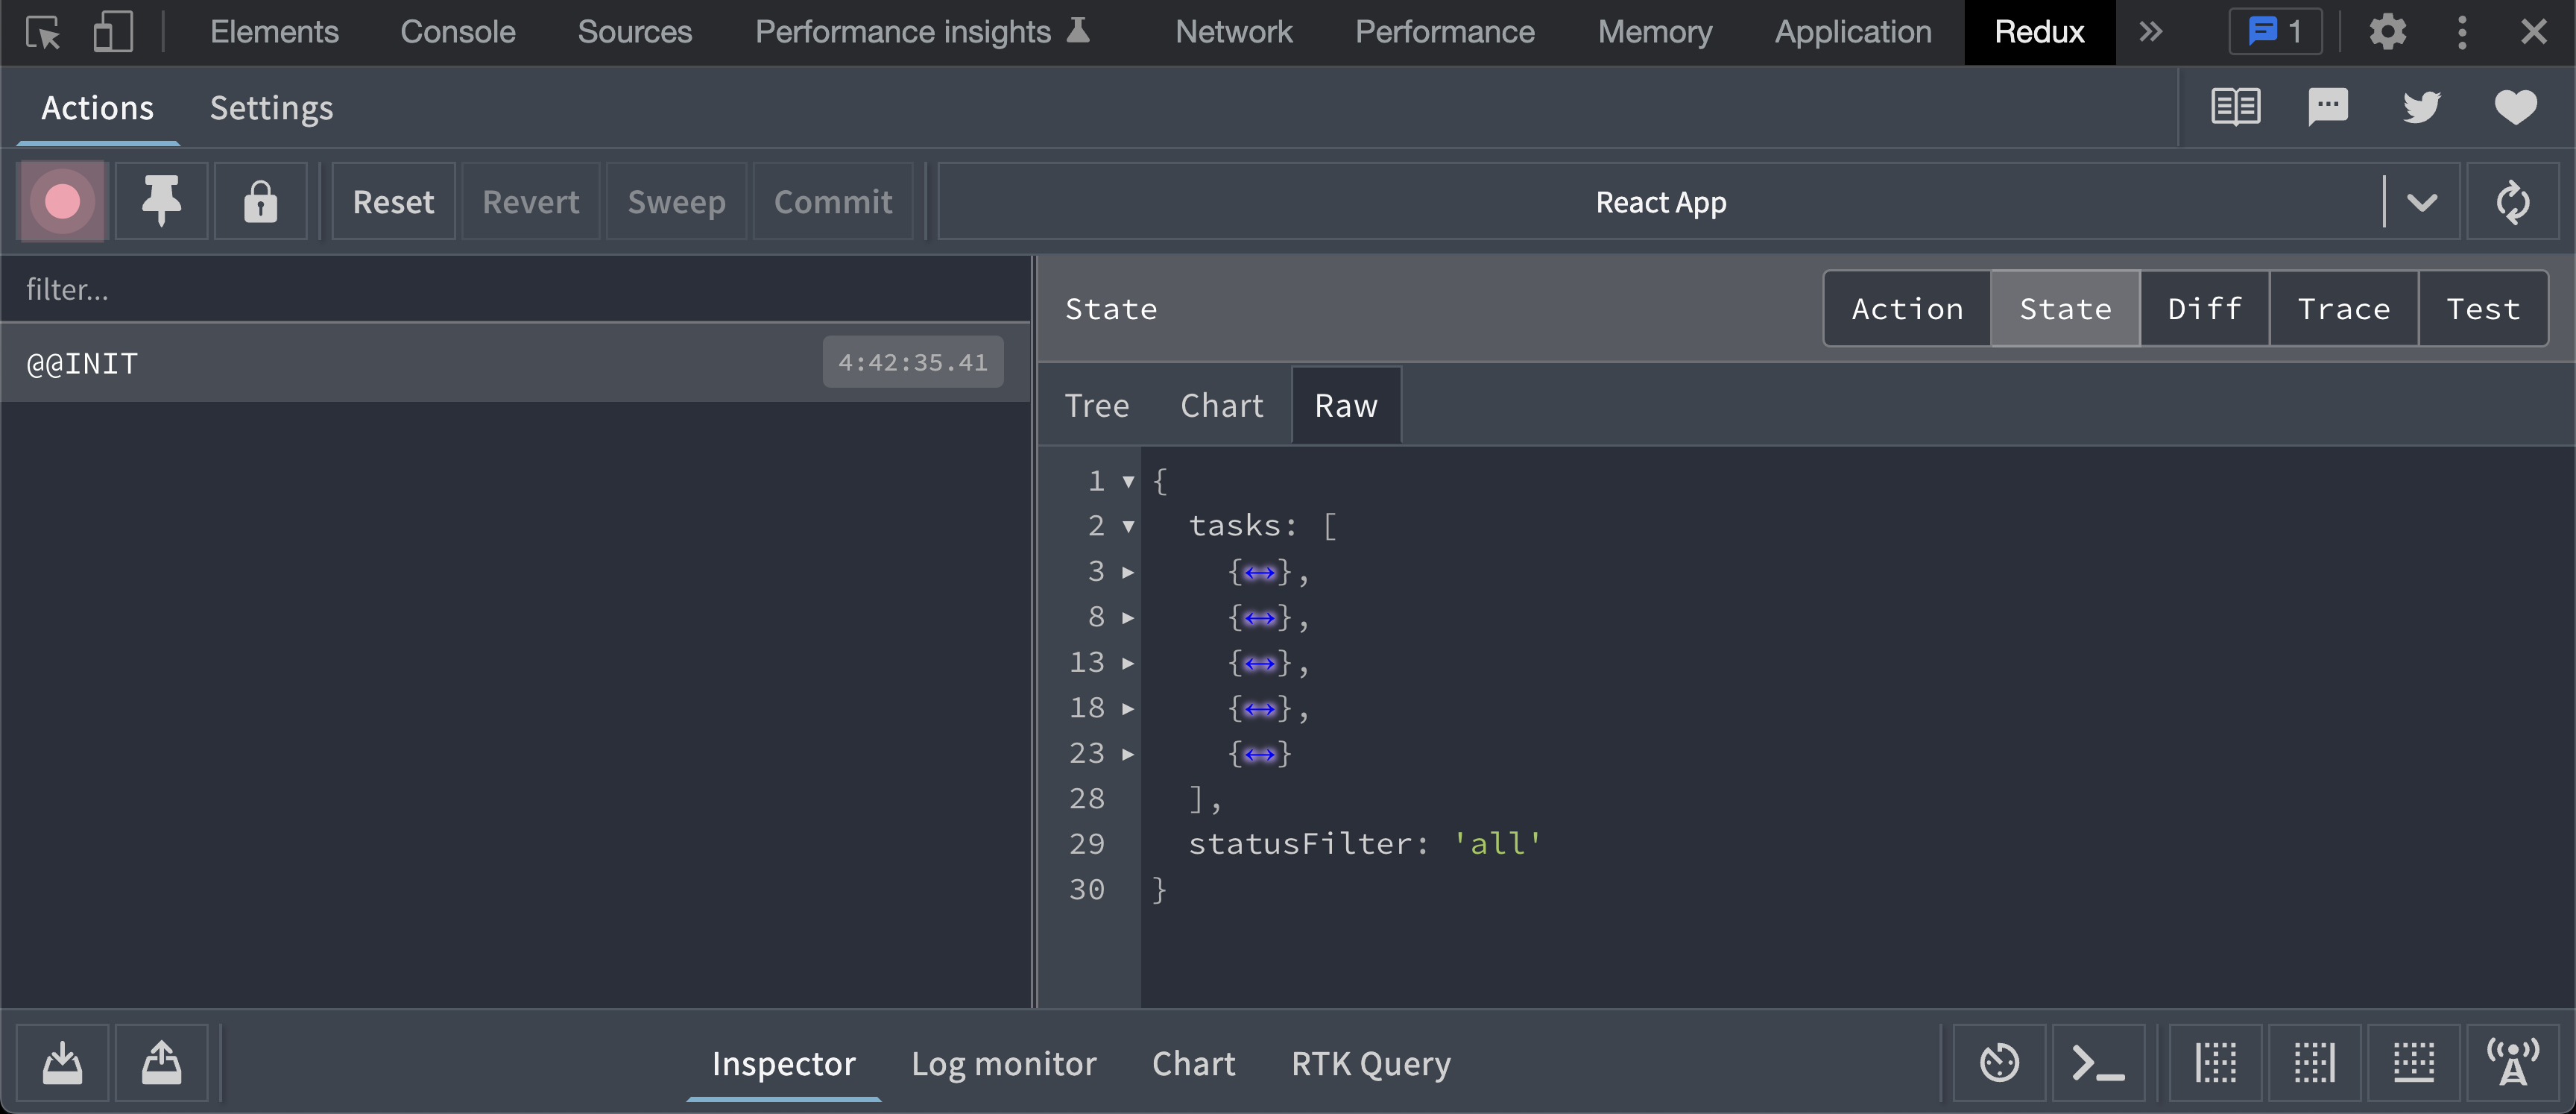Open the Log monitor view
2576x1114 pixels.
(x=1003, y=1063)
